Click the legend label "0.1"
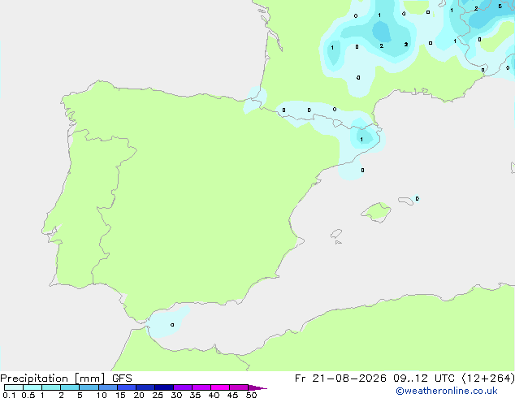515x398 pixels. 9,395
